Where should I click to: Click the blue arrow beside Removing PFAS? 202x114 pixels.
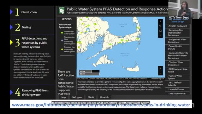click(x=11, y=92)
